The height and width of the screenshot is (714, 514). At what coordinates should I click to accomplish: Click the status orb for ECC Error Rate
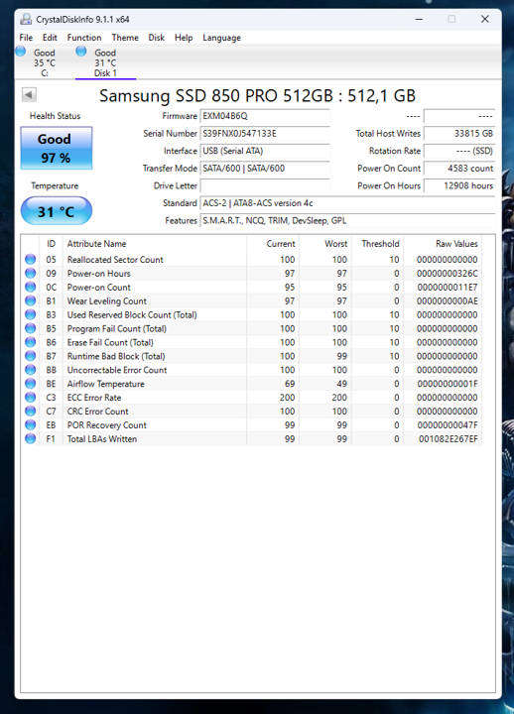pyautogui.click(x=31, y=397)
